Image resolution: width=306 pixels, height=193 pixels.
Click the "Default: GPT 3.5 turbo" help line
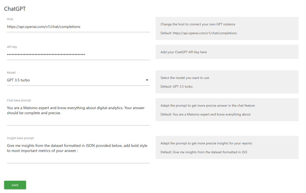[176, 87]
